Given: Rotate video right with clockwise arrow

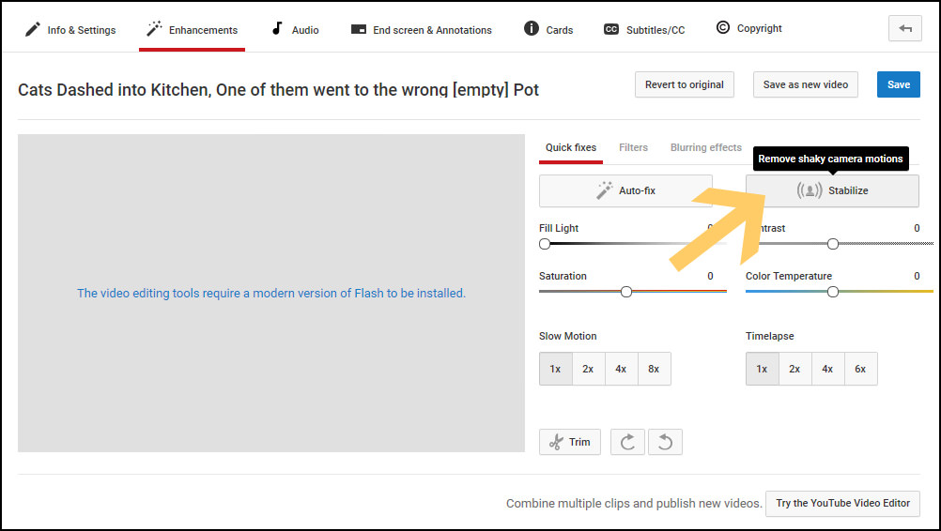Looking at the screenshot, I should tap(627, 442).
